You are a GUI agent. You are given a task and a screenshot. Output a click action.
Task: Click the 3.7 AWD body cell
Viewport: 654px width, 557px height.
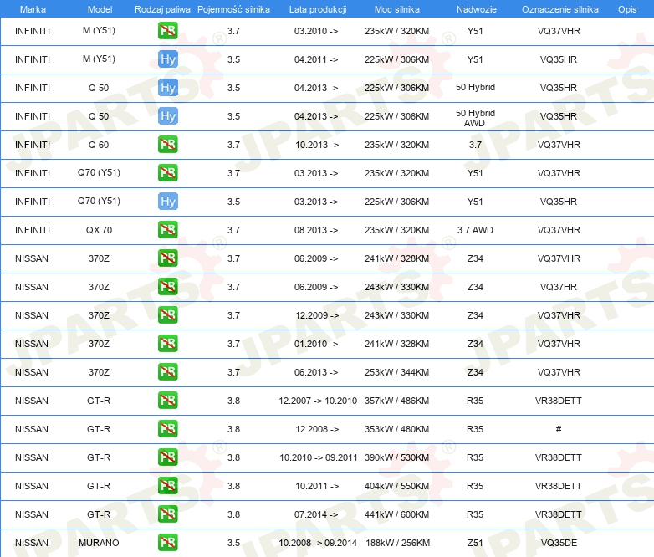(475, 230)
